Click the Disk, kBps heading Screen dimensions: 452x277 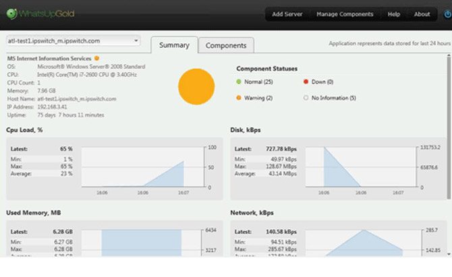point(246,130)
